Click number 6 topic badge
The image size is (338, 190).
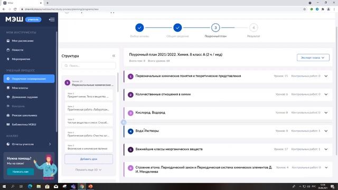pos(130,168)
